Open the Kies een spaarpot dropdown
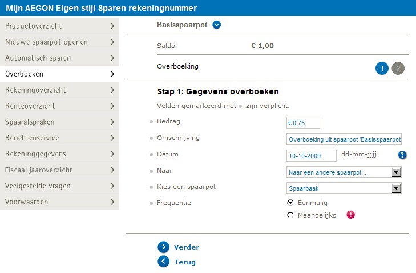This screenshot has width=416, height=273. (x=344, y=188)
